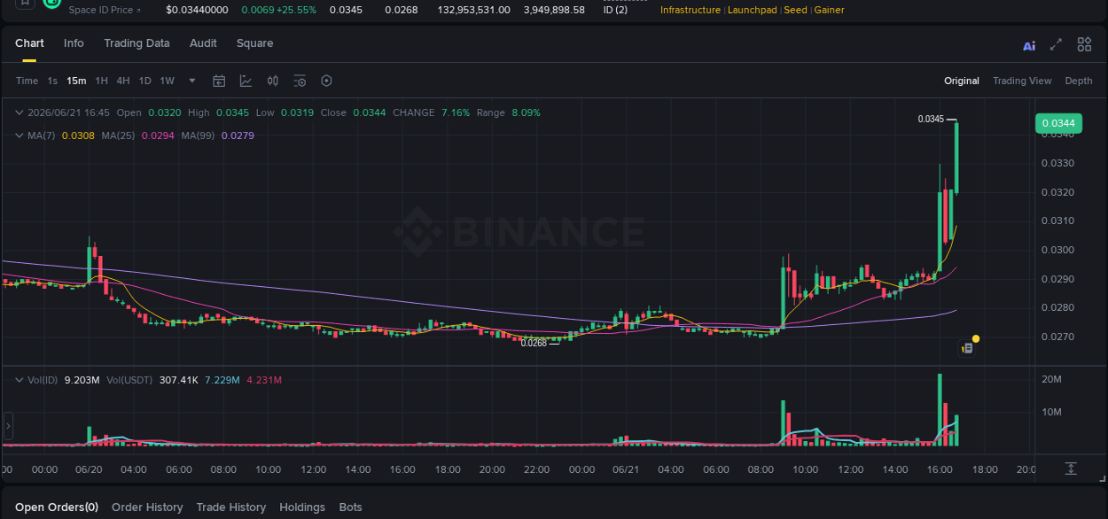This screenshot has height=519, width=1108.
Task: Click the Seed tag link
Action: [796, 10]
